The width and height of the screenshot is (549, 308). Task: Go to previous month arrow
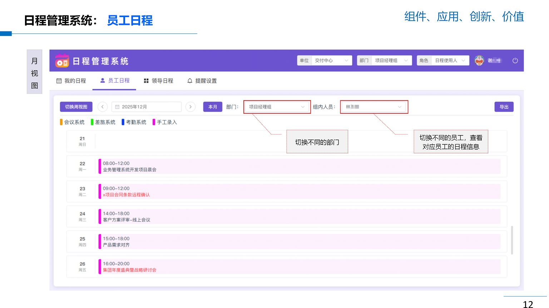(103, 107)
